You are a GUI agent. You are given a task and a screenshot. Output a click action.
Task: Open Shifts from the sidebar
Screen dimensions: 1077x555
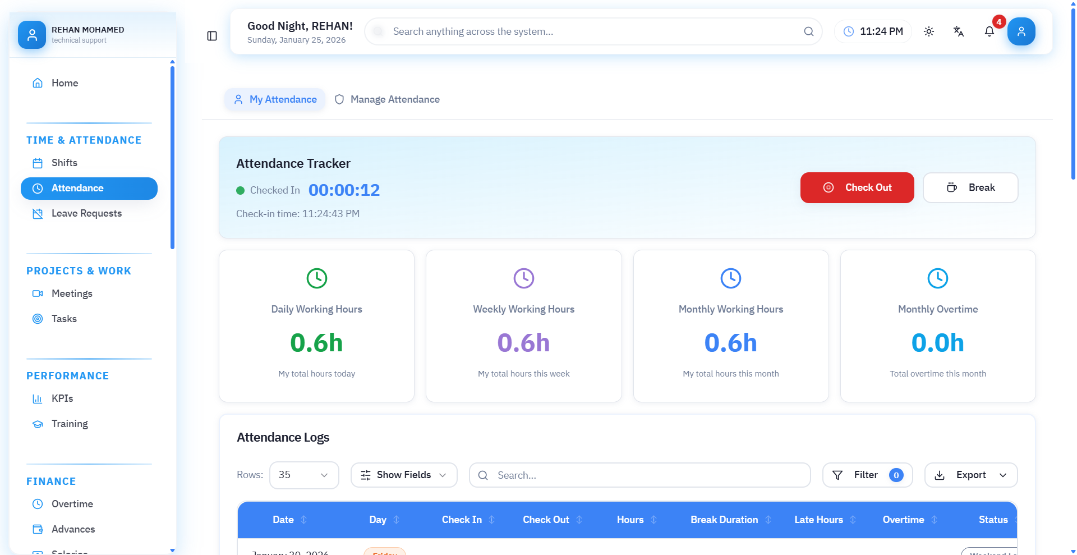pos(65,163)
